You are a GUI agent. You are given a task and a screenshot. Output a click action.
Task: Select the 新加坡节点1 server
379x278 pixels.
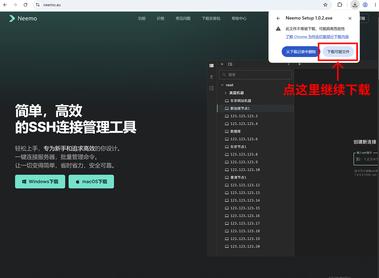pyautogui.click(x=256, y=108)
